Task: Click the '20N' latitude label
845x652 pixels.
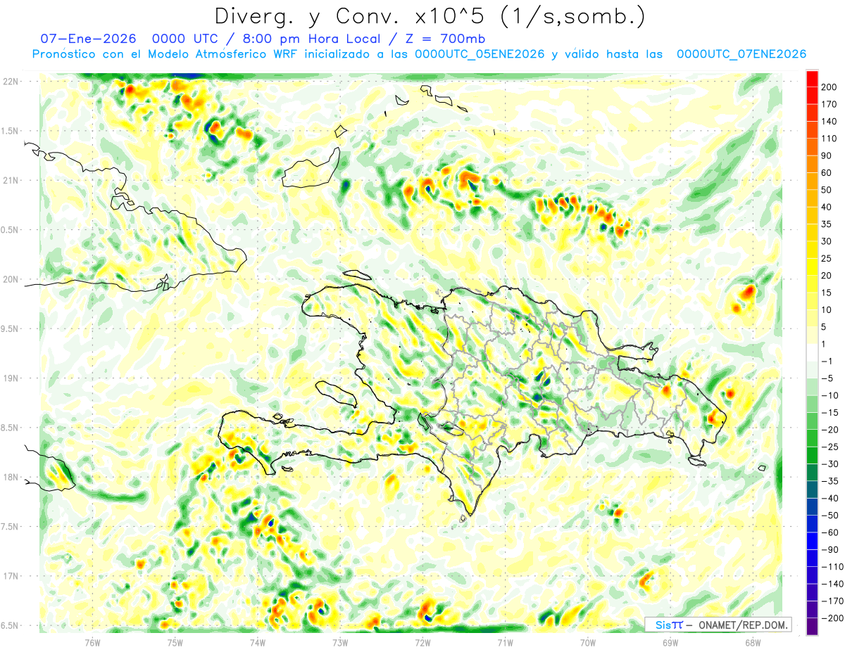Action: (12, 279)
